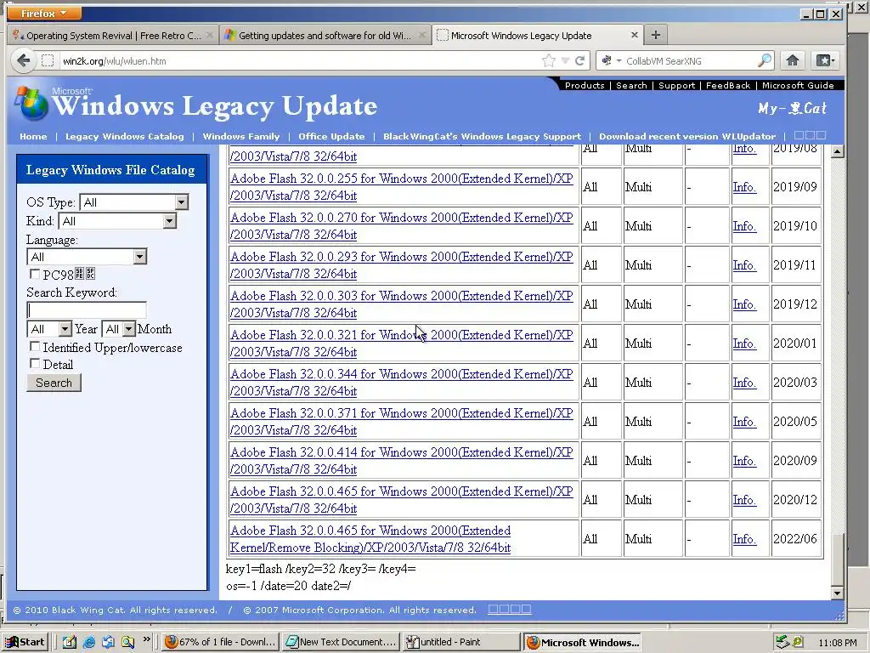Click Products in top black bar
870x653 pixels.
(585, 85)
